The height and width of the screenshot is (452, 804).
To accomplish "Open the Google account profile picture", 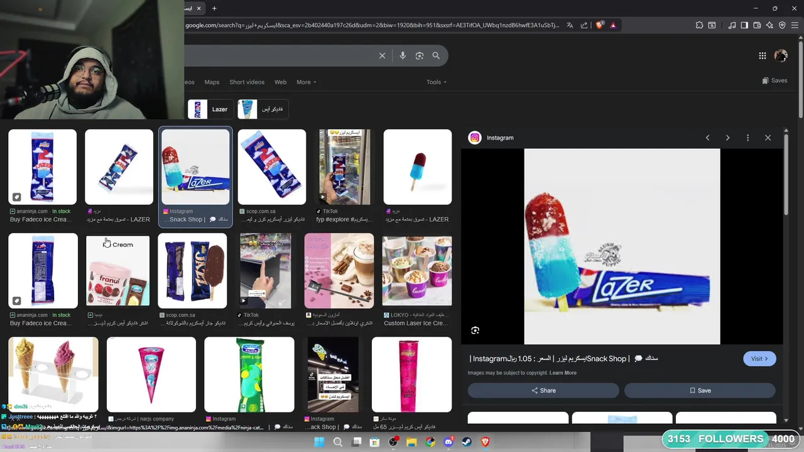I will (x=781, y=56).
